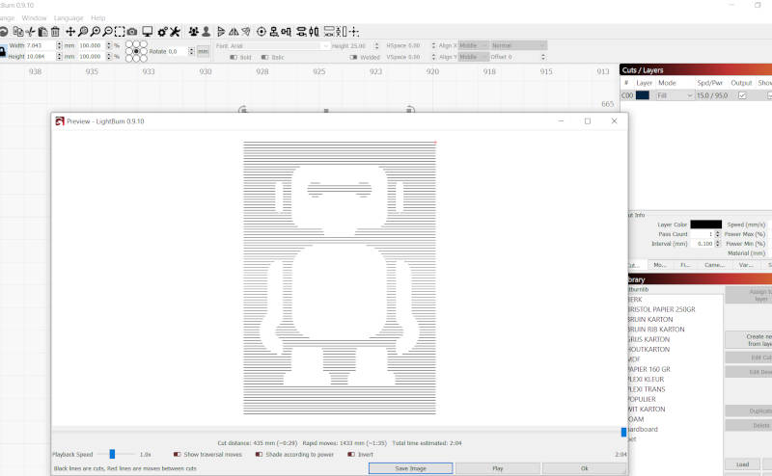Click the align centers target icon

262,32
